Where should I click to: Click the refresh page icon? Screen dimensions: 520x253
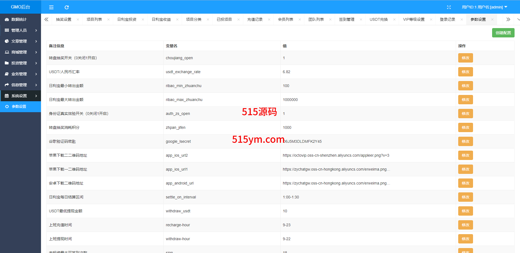(67, 7)
